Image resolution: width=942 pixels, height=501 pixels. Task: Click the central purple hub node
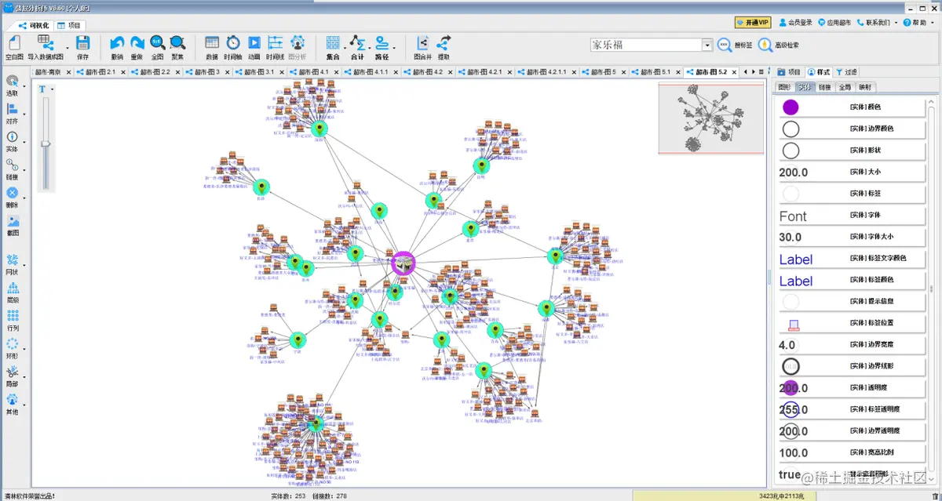point(403,263)
